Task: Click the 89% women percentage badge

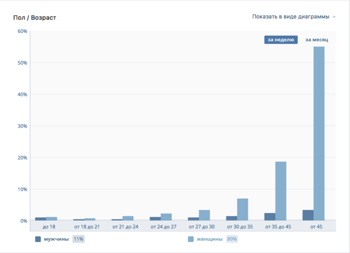Action: 232,239
